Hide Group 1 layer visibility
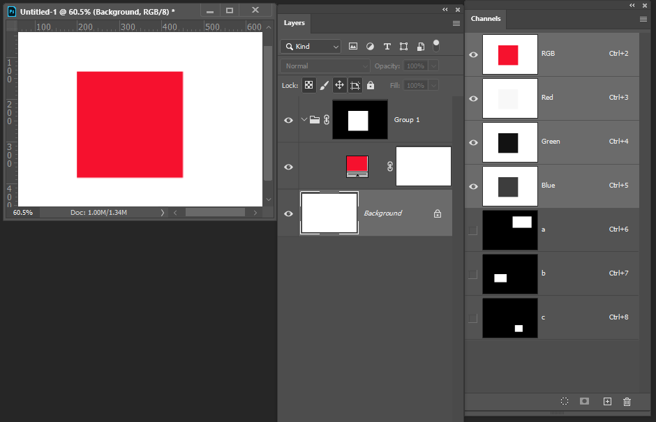 [288, 121]
